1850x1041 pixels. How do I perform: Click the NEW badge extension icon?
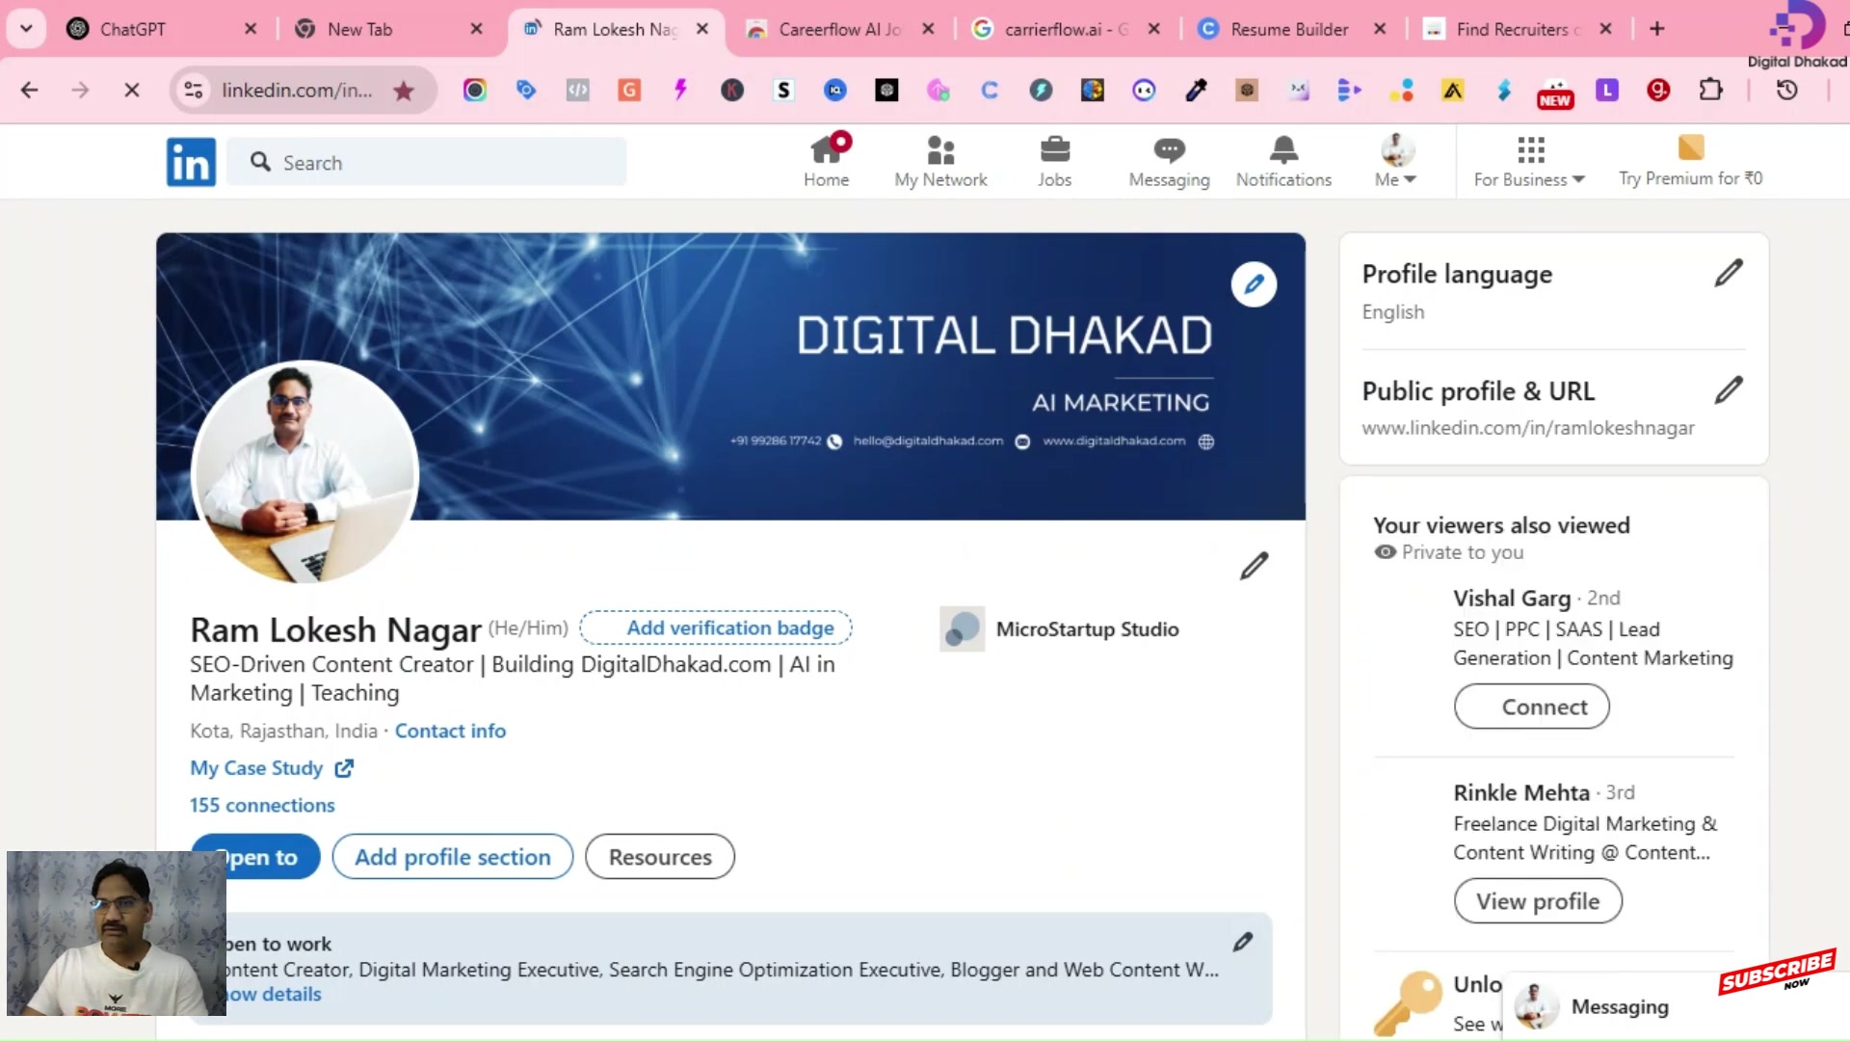(x=1555, y=93)
